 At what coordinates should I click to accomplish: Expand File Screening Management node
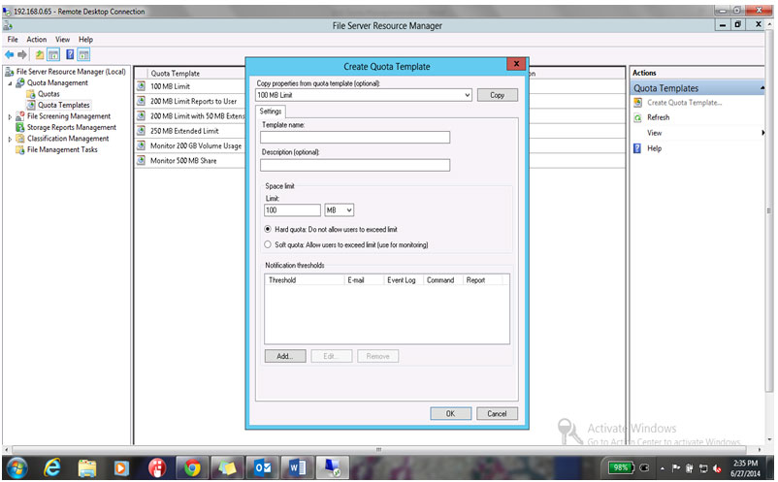pyautogui.click(x=10, y=117)
